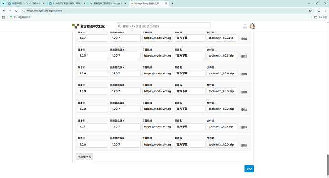Edit channel name field in 1.0.0 row

pyautogui.click(x=190, y=144)
